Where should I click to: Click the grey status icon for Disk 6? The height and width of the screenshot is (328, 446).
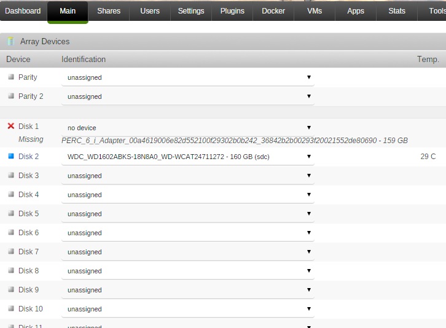click(x=11, y=232)
